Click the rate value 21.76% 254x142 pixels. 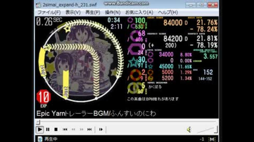(x=207, y=23)
